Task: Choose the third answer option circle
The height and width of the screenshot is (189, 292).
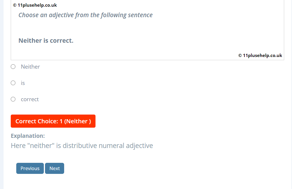Action: click(13, 99)
